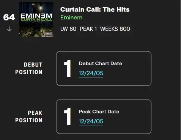The height and width of the screenshot is (140, 181).
Task: Click the EMINEM logo text on cover art
Action: (x=36, y=16)
